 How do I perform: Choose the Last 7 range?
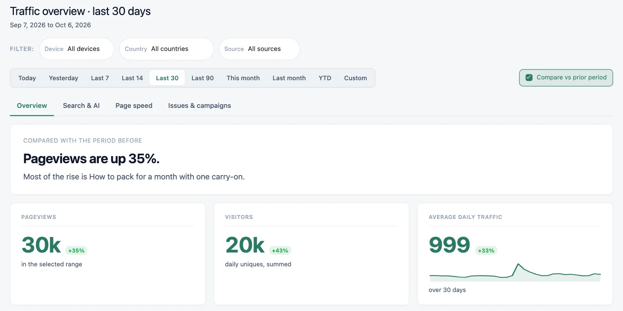100,78
